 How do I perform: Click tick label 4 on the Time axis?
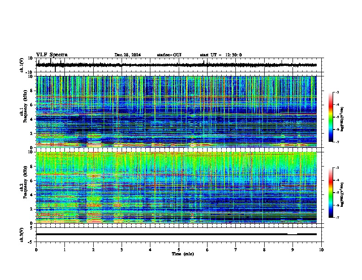pos(150,250)
